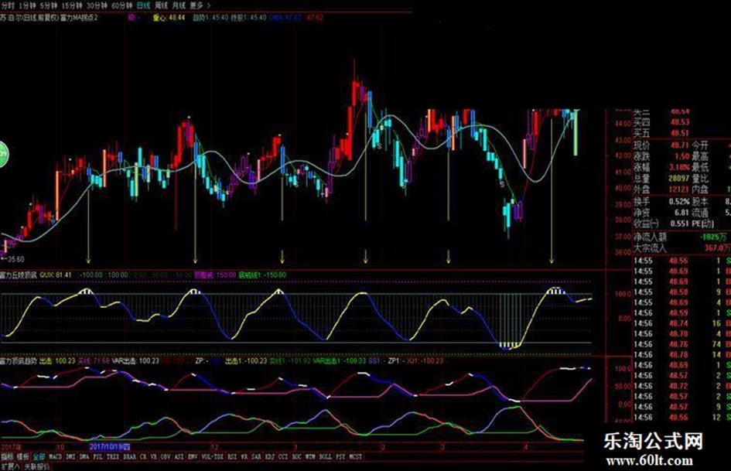Choose the DMA indicator
This screenshot has height=471, width=731.
pos(84,457)
